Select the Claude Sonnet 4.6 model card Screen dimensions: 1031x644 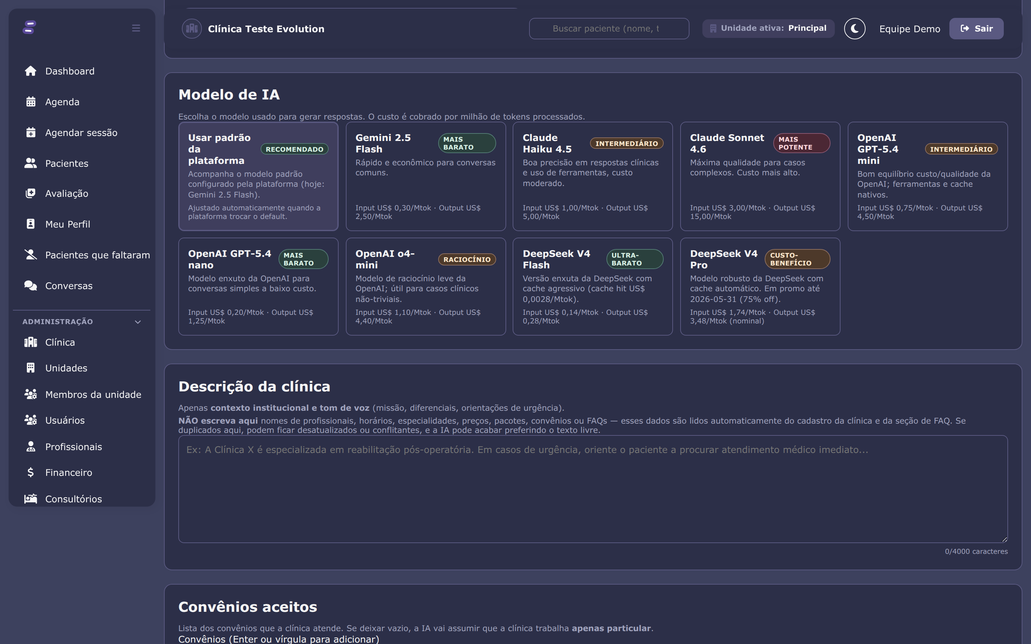760,176
